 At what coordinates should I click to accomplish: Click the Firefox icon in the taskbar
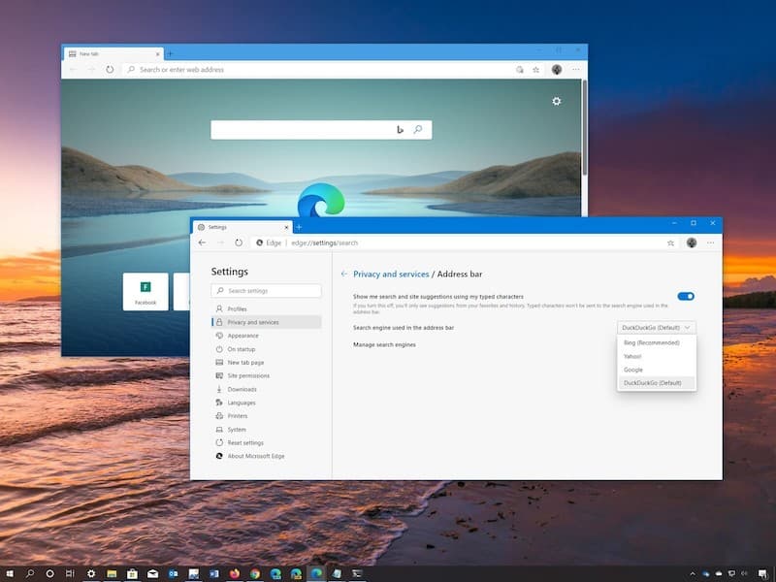[x=235, y=573]
